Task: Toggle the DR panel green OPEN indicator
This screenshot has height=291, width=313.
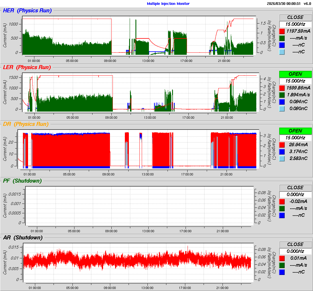Action: [295, 131]
